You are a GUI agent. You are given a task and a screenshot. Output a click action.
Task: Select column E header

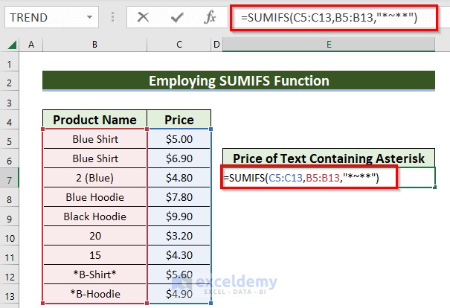coord(328,45)
